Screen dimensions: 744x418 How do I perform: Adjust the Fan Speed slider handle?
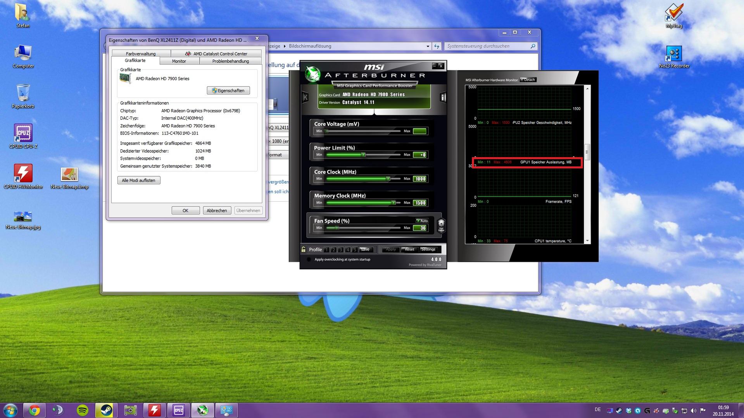point(337,228)
